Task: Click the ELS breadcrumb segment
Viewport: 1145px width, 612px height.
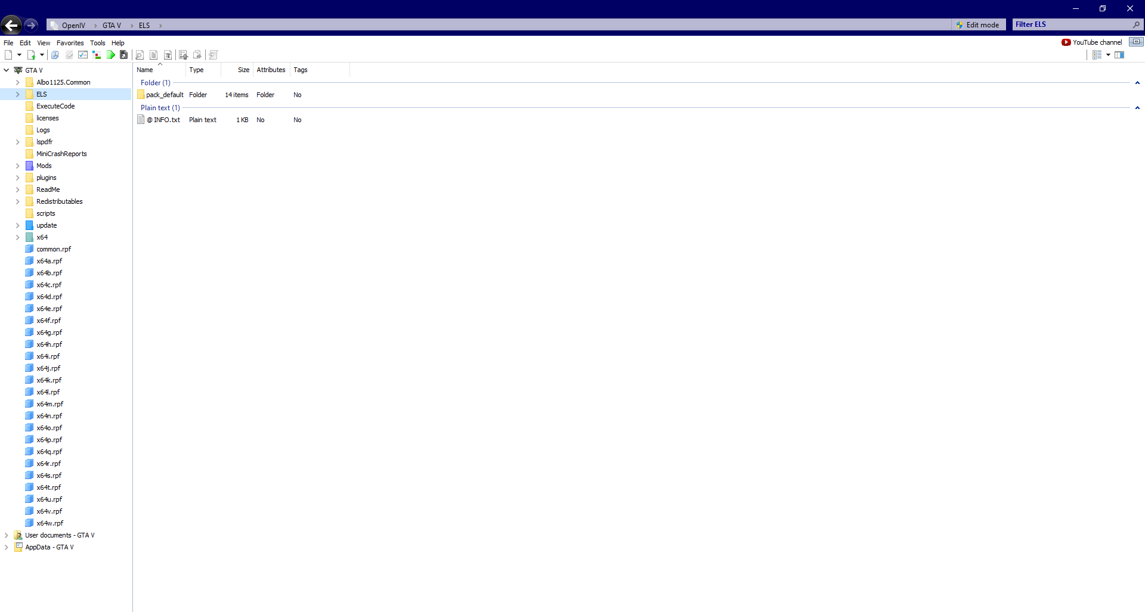Action: pos(144,26)
